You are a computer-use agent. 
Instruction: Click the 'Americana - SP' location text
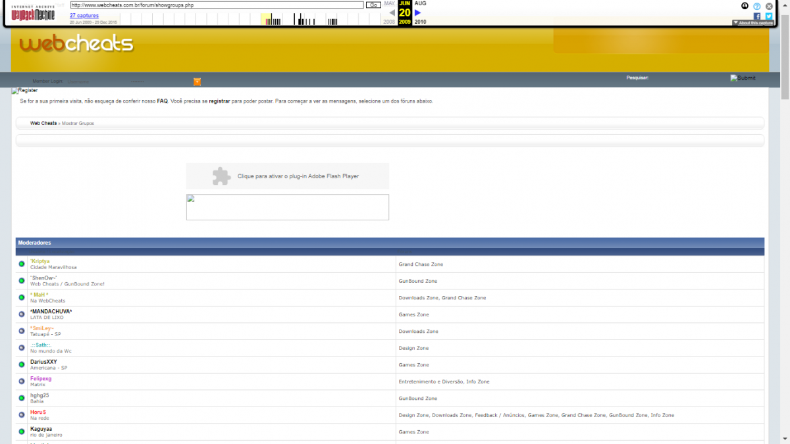coord(49,367)
